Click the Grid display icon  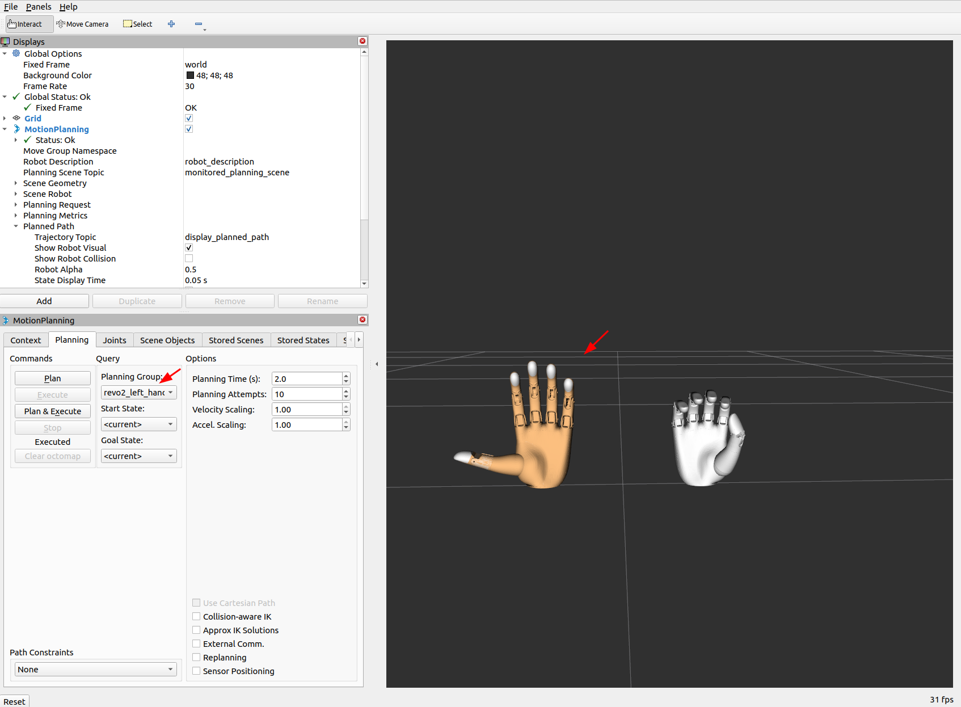(x=16, y=119)
